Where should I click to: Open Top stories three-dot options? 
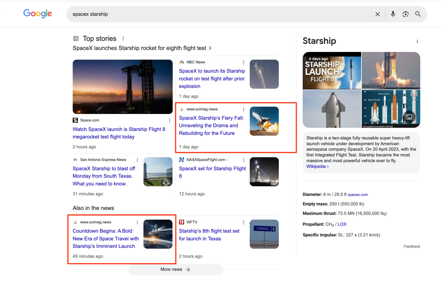point(123,39)
